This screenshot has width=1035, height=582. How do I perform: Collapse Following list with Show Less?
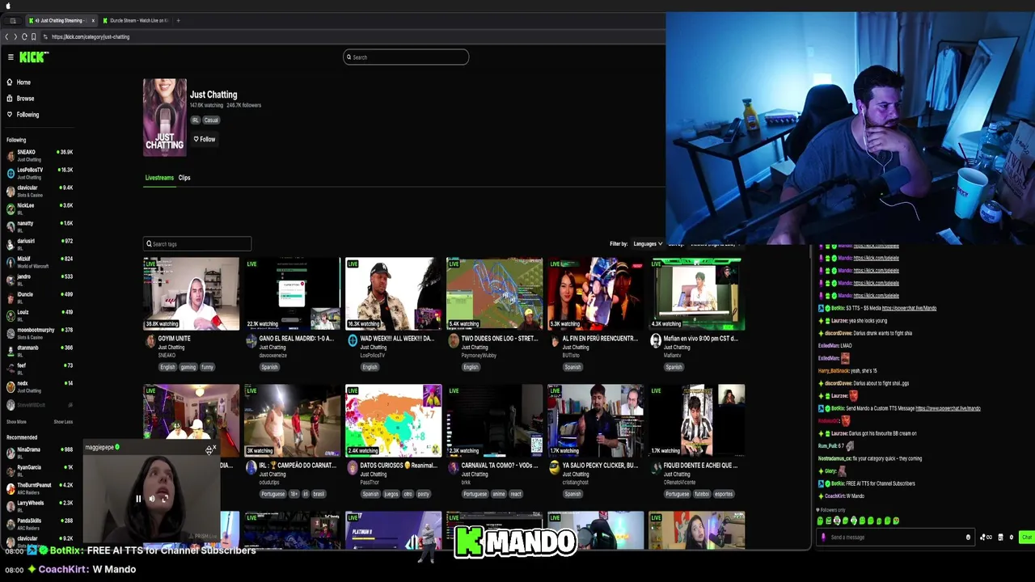(63, 422)
